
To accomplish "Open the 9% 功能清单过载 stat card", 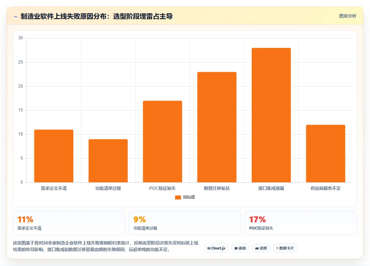I will (x=185, y=223).
